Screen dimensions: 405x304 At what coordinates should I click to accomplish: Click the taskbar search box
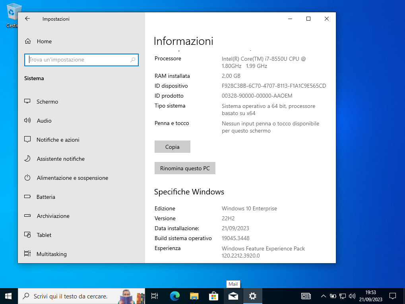(x=81, y=296)
